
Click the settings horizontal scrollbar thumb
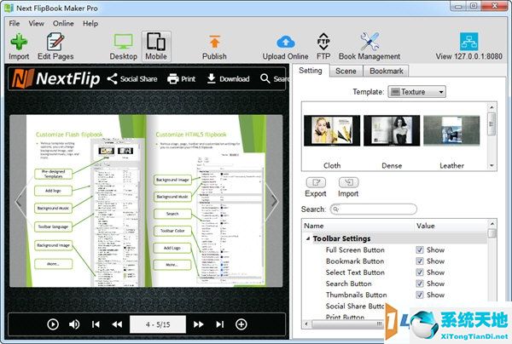[348, 324]
